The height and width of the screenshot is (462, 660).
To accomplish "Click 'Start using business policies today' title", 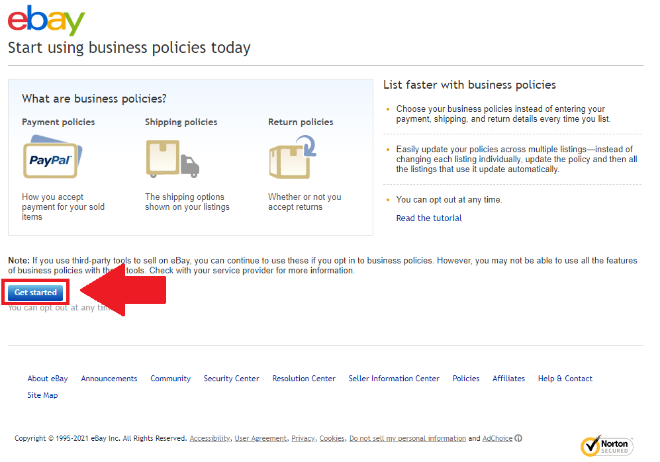I will (129, 48).
